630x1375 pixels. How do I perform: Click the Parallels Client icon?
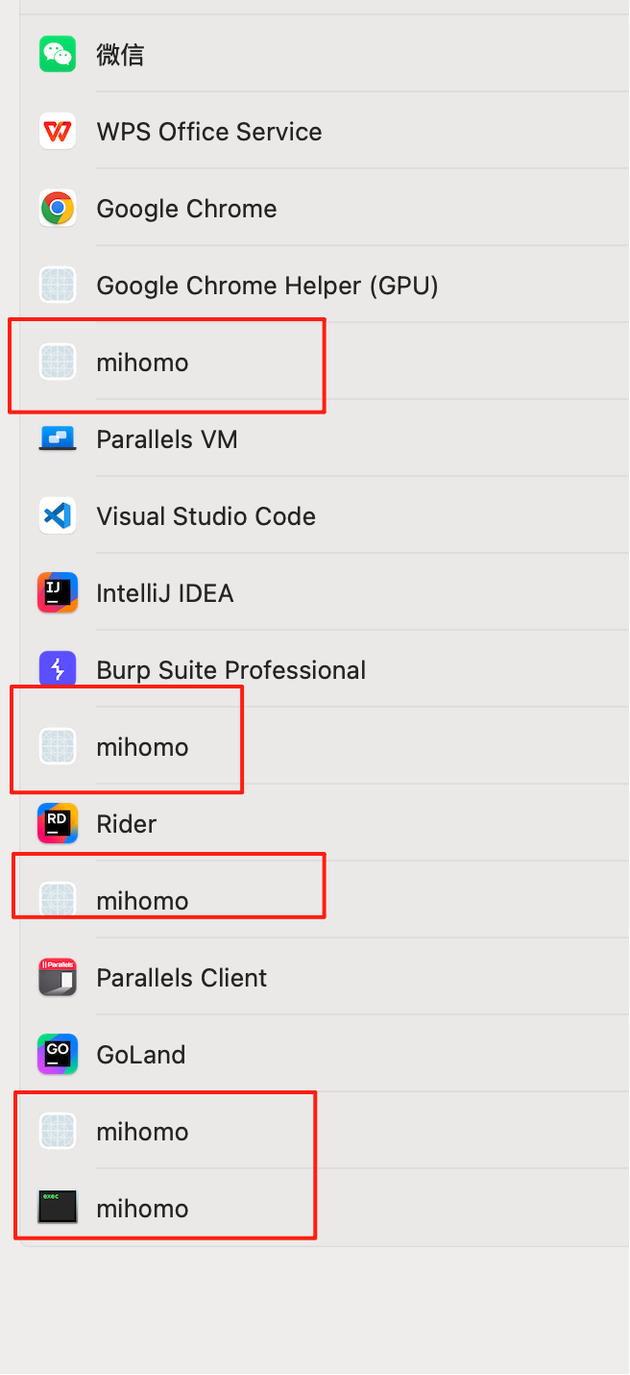58,977
